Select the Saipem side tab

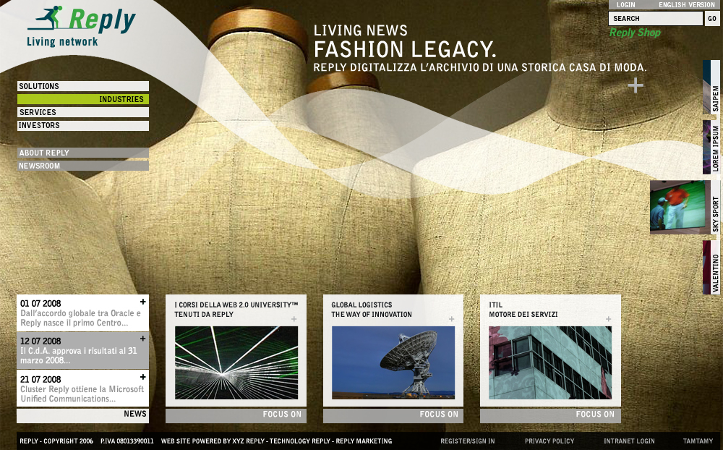click(x=711, y=88)
